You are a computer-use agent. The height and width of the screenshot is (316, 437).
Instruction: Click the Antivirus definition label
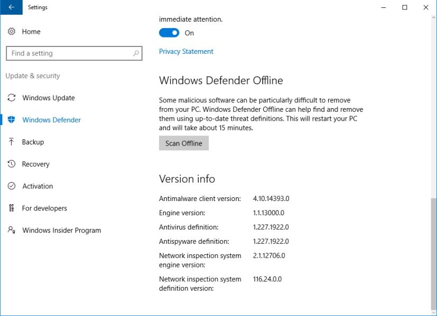coord(189,227)
